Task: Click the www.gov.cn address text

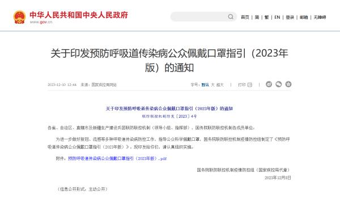Action: 41,22
